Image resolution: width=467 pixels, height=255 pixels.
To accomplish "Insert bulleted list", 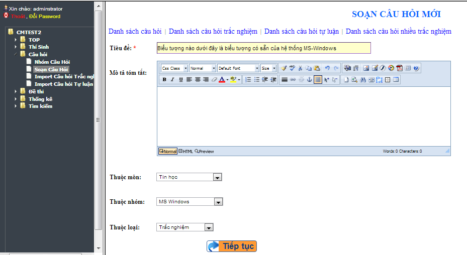I will tap(256, 79).
